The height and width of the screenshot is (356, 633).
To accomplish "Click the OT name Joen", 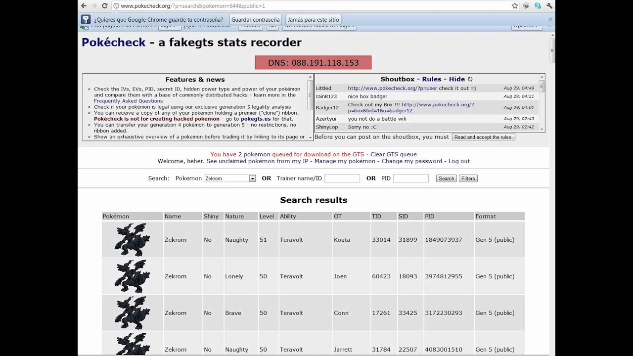I will [340, 276].
